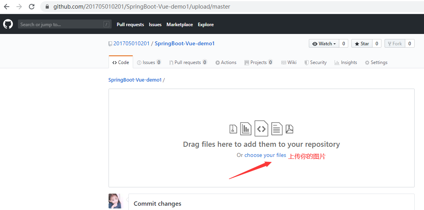Image resolution: width=424 pixels, height=210 pixels.
Task: Click the Fork button
Action: click(x=395, y=43)
